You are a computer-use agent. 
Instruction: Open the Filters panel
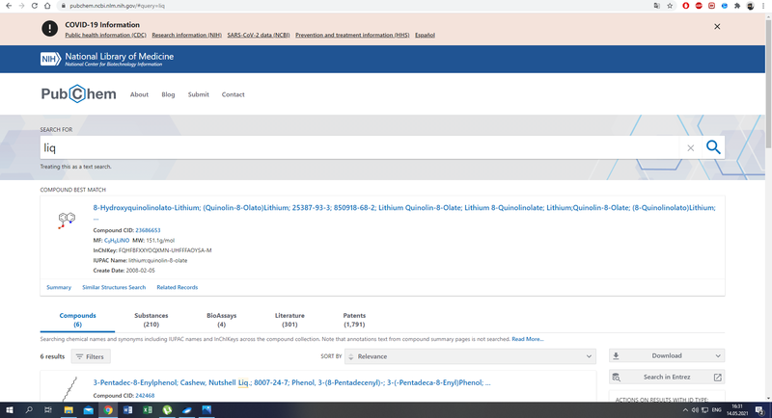91,356
